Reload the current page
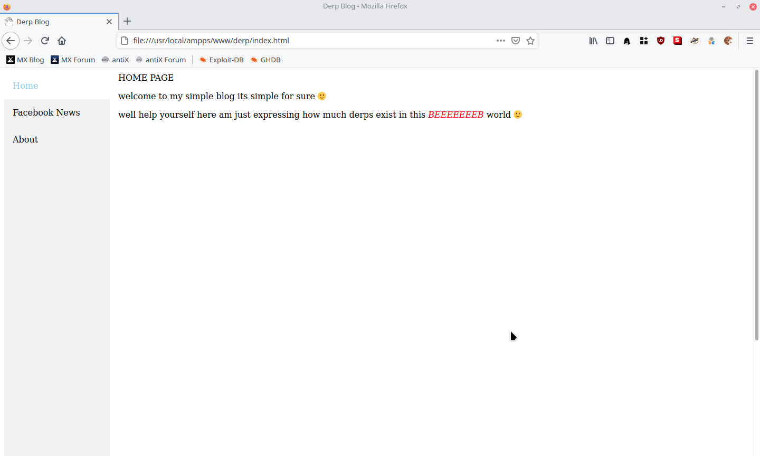Image resolution: width=760 pixels, height=456 pixels. (x=45, y=41)
